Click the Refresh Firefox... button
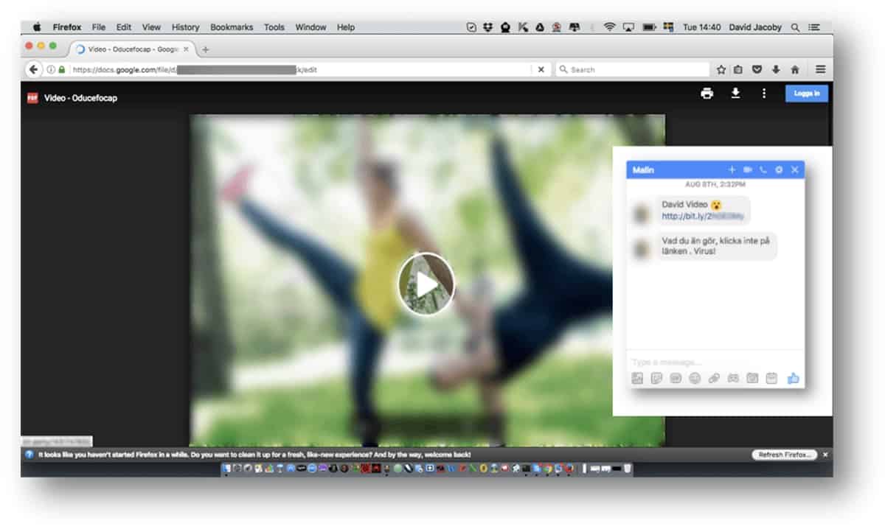This screenshot has width=885, height=529. coord(785,455)
